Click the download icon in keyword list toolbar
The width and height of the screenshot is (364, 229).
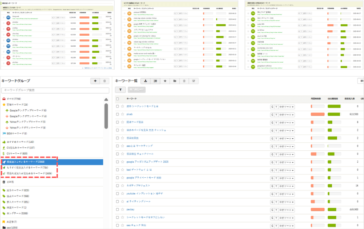tap(146, 81)
